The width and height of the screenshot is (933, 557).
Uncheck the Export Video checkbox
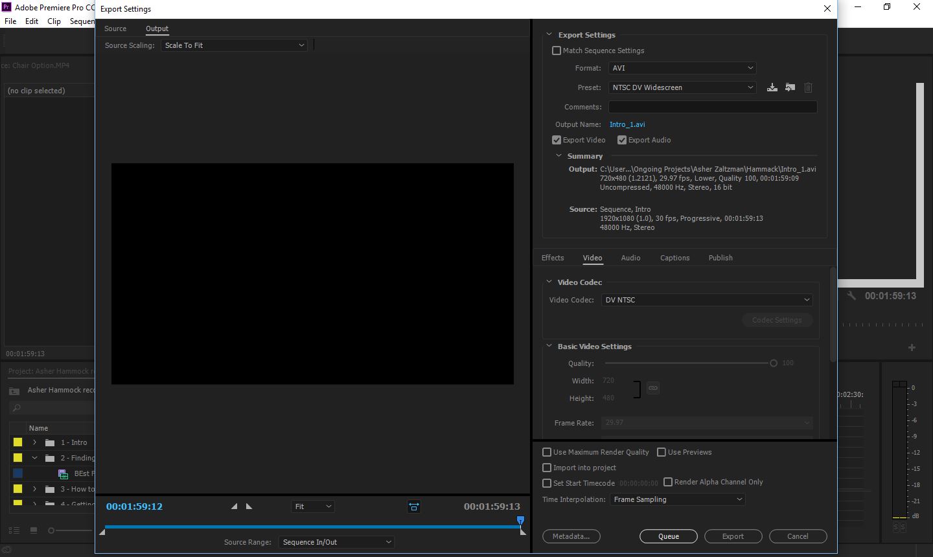coord(557,140)
